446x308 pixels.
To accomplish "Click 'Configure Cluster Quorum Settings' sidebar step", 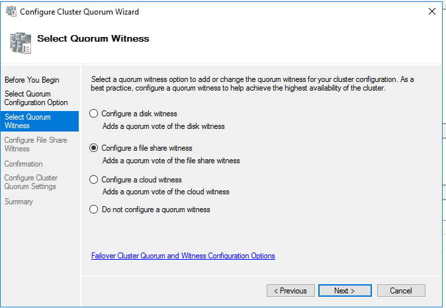I will [31, 182].
